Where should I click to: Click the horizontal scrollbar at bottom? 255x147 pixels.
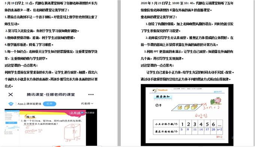[77, 146]
